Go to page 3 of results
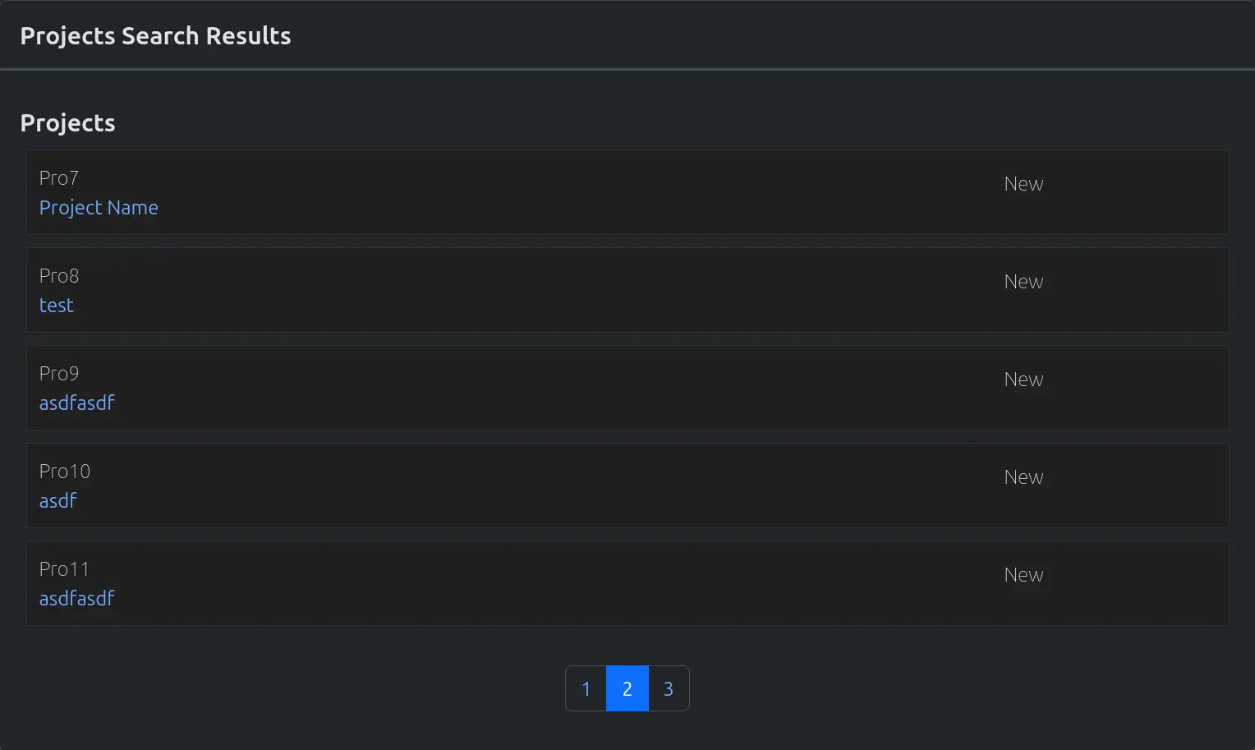The height and width of the screenshot is (750, 1255). 669,688
